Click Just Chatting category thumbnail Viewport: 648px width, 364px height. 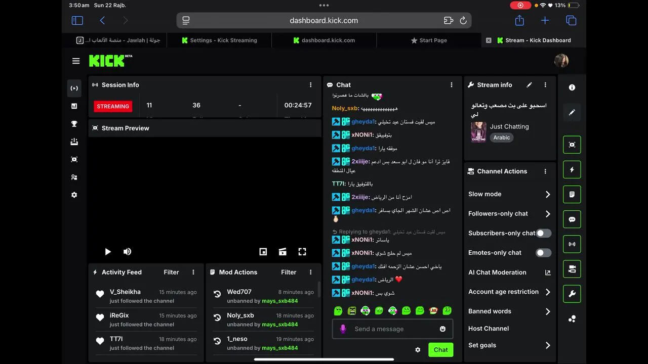pos(478,132)
